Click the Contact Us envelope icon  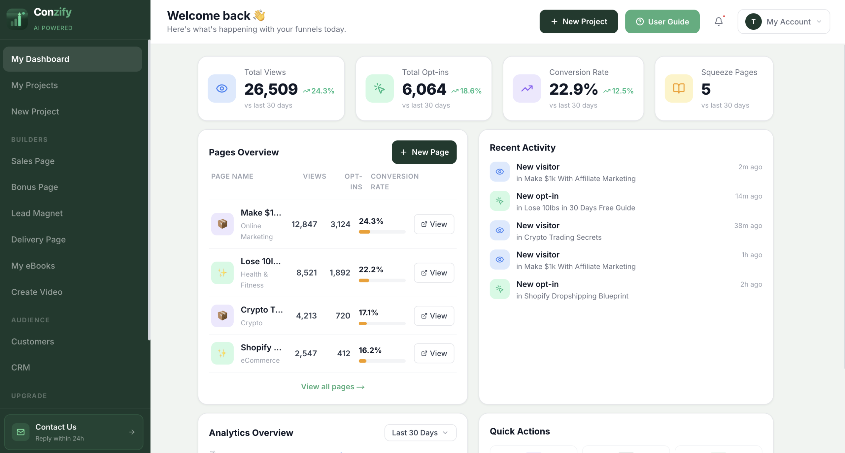pyautogui.click(x=20, y=432)
